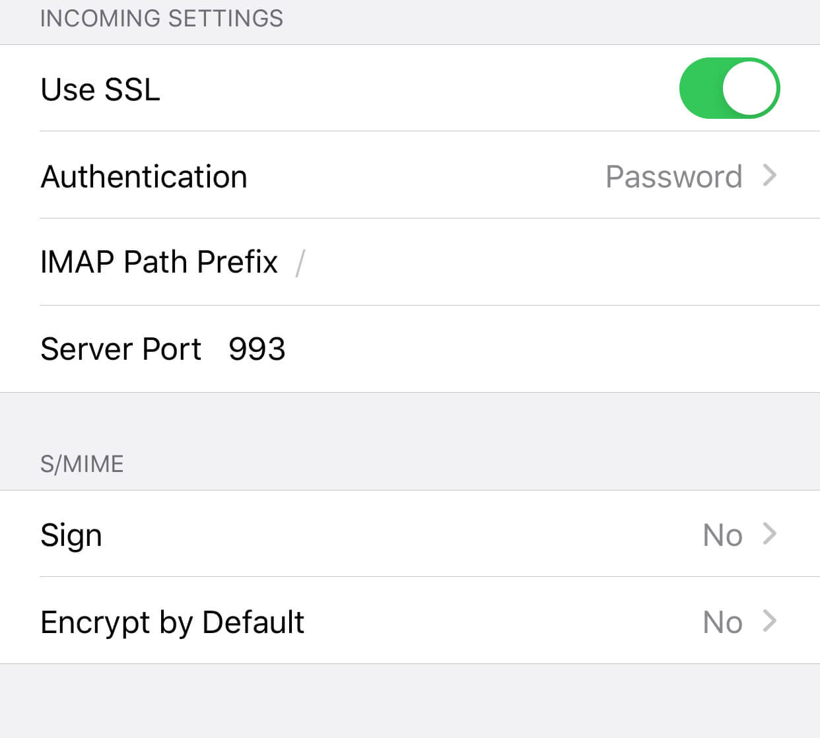The height and width of the screenshot is (738, 820).
Task: Tap the Use SSL label text
Action: pyautogui.click(x=100, y=89)
